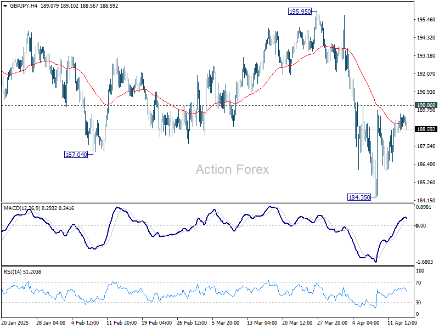Image resolution: width=439 pixels, height=329 pixels.
Task: Click the 27 Mar 20:00 date label
Action: click(333, 323)
